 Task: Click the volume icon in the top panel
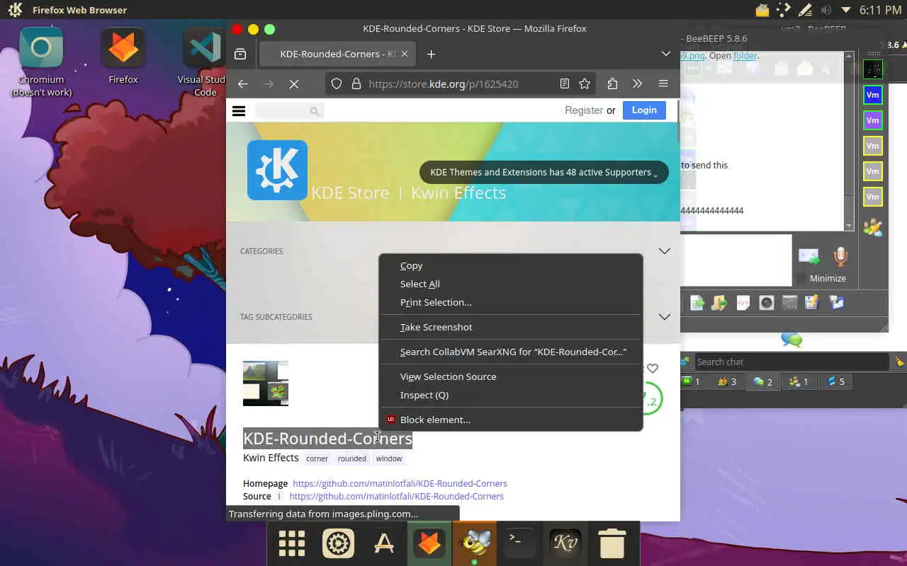point(825,10)
